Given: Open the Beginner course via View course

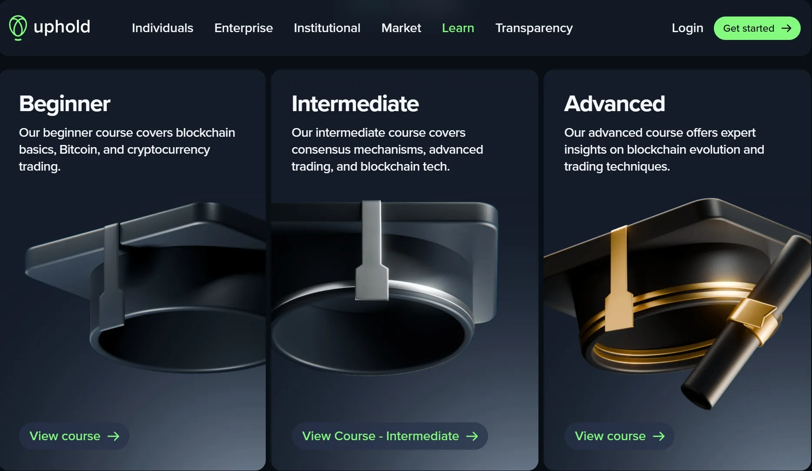Looking at the screenshot, I should [74, 436].
